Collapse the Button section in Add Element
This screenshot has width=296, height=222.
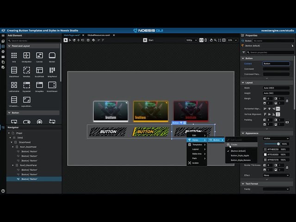coord(9,113)
